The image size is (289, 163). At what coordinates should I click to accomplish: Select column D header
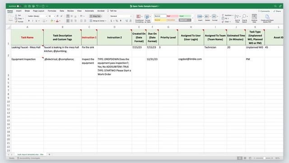114,27
